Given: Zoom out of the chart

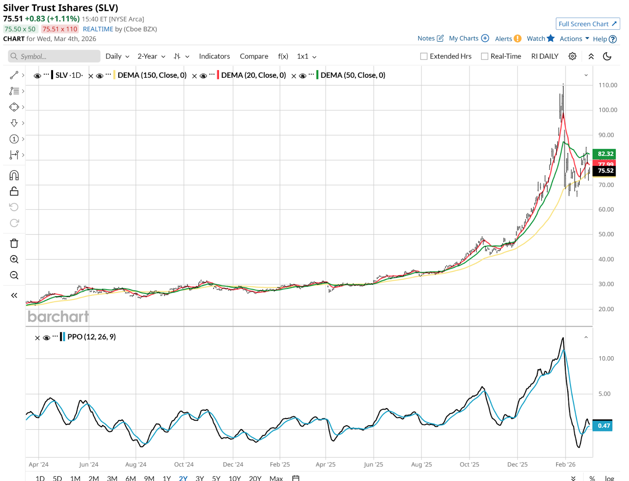Looking at the screenshot, I should click(14, 275).
